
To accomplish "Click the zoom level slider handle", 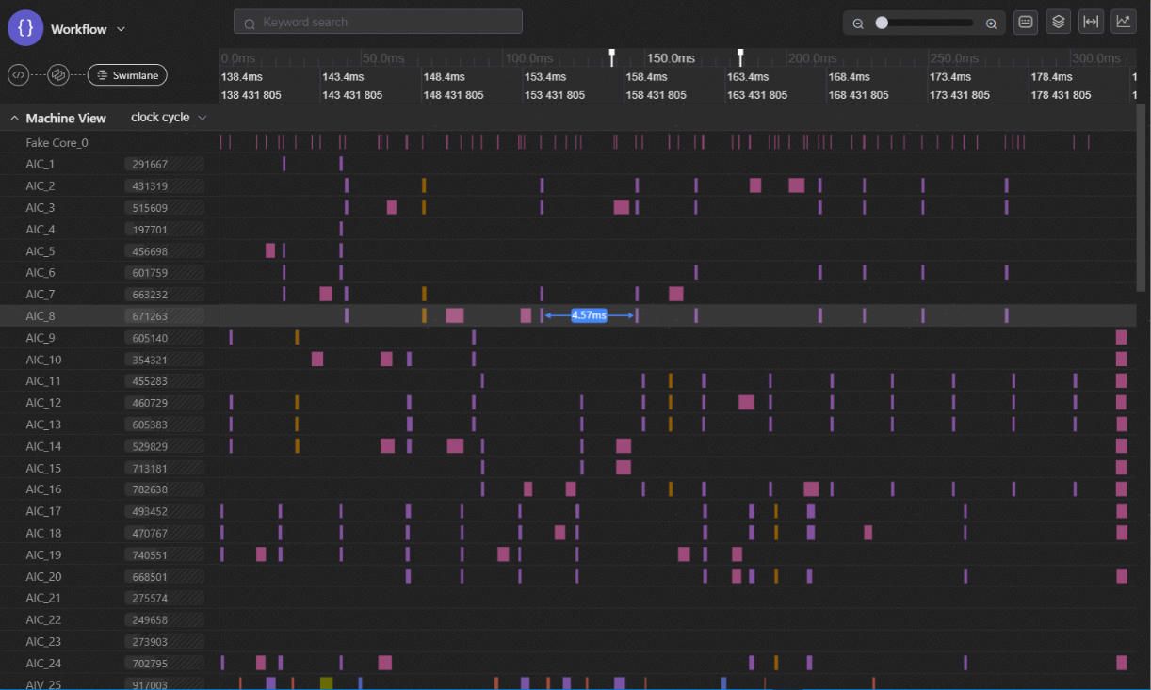I will pos(882,23).
